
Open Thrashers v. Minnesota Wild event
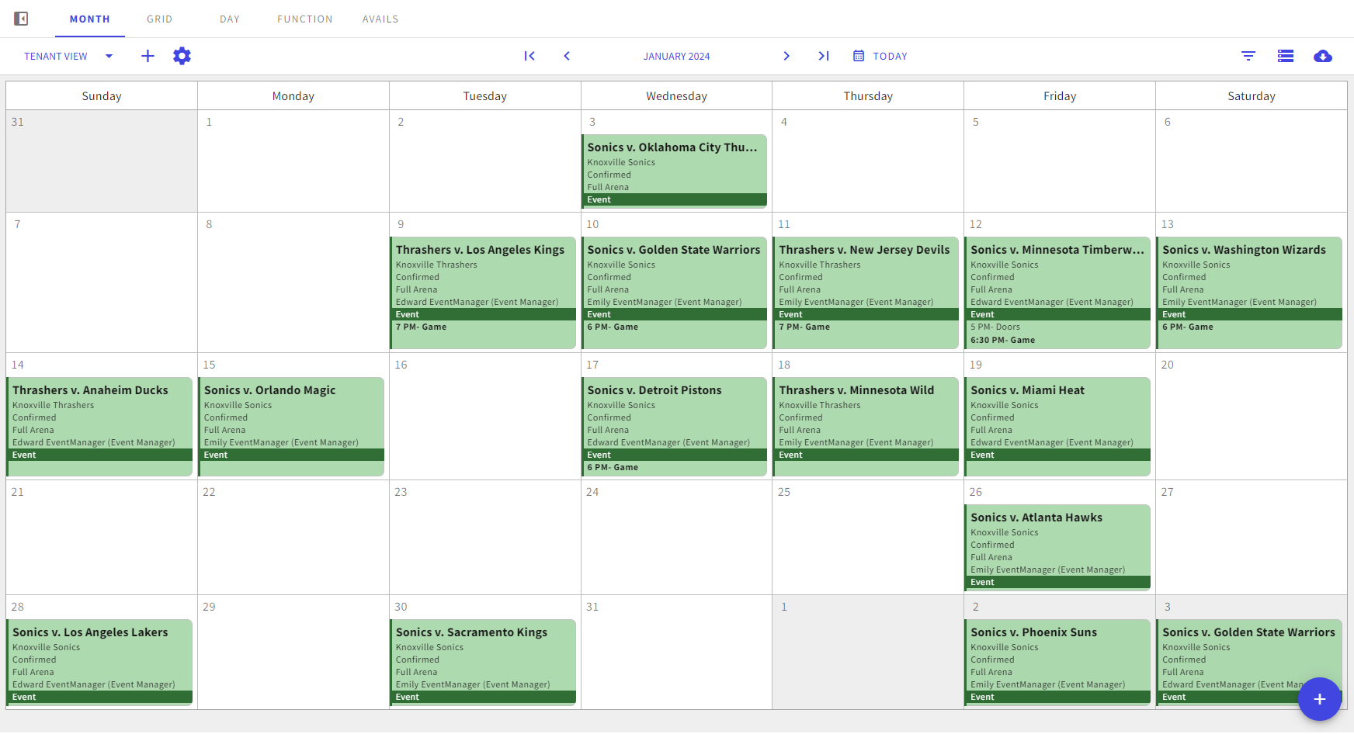pos(866,426)
